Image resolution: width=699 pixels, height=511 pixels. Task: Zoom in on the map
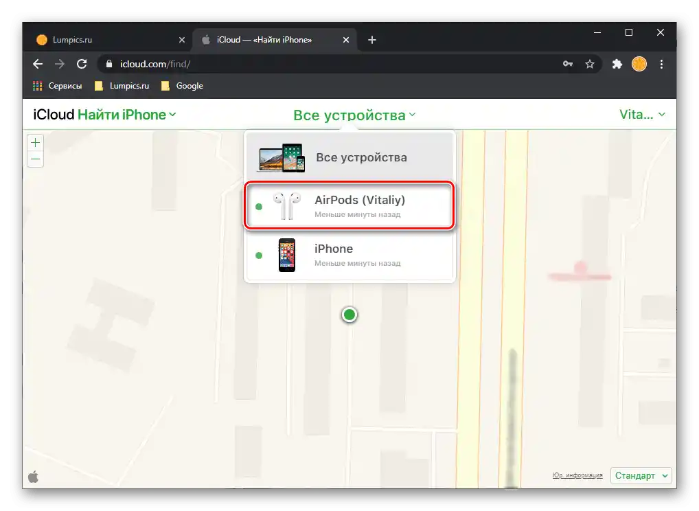pyautogui.click(x=35, y=143)
